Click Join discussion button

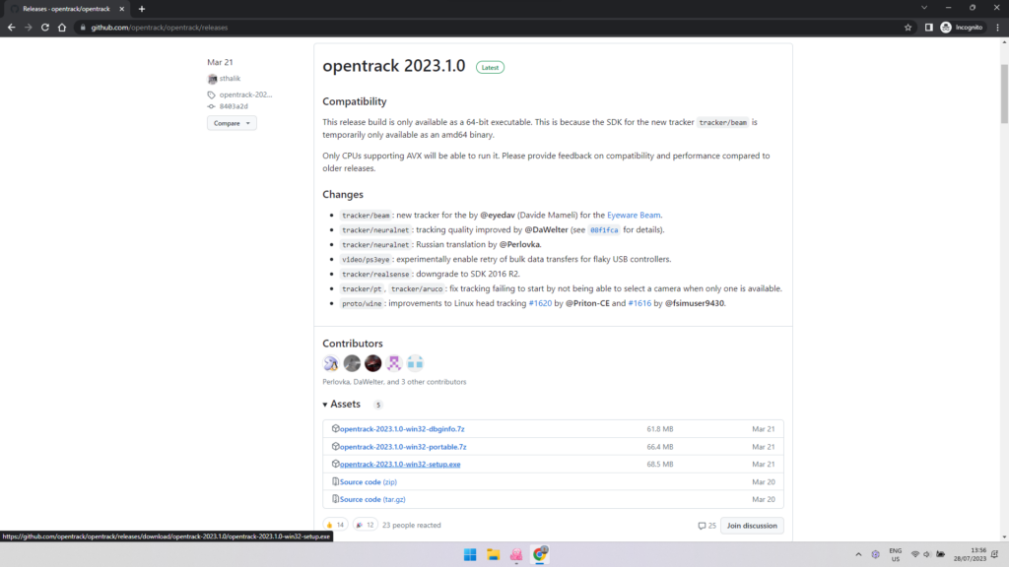[752, 526]
